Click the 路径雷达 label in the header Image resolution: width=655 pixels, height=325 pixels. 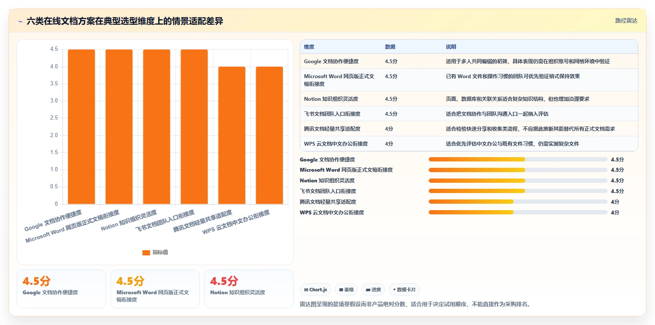pyautogui.click(x=626, y=20)
